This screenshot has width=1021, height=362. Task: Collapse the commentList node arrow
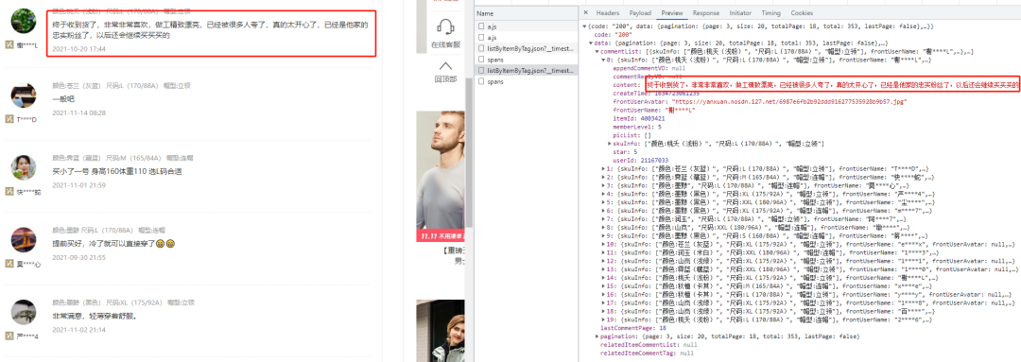click(x=597, y=51)
